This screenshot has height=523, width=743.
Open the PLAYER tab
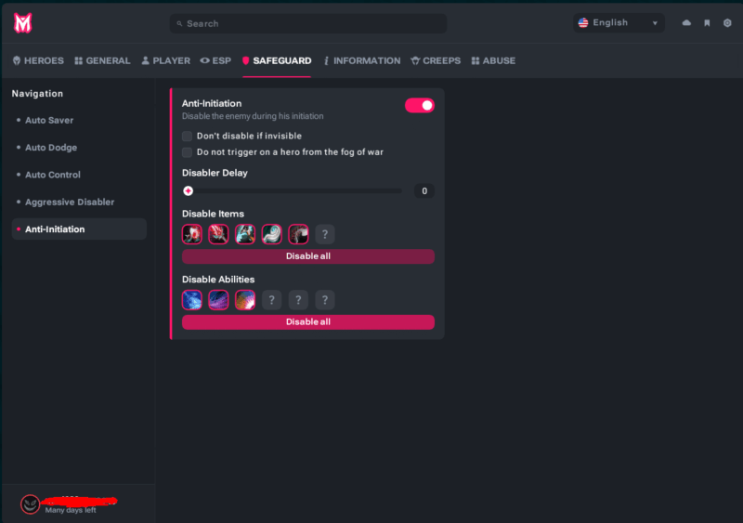point(166,60)
